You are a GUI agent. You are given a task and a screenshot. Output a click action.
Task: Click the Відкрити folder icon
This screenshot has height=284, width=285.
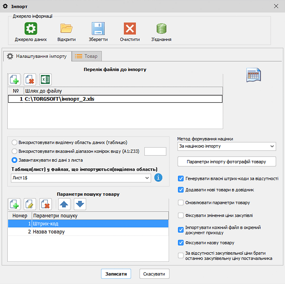point(66,29)
